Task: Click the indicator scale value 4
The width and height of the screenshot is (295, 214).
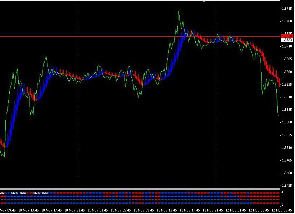Action: (282, 192)
